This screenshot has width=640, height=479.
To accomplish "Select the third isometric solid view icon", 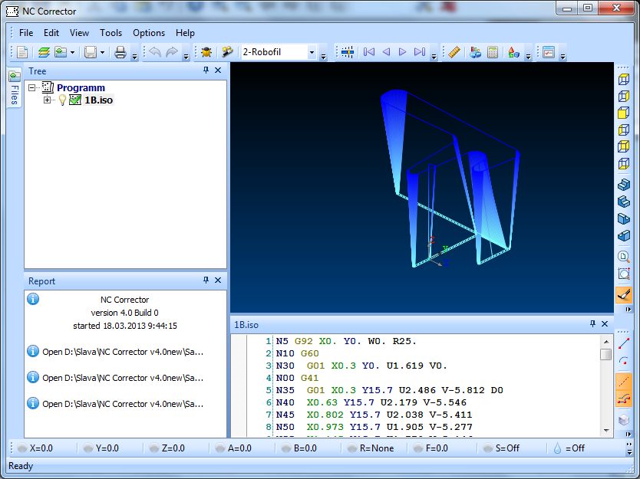I will [623, 218].
